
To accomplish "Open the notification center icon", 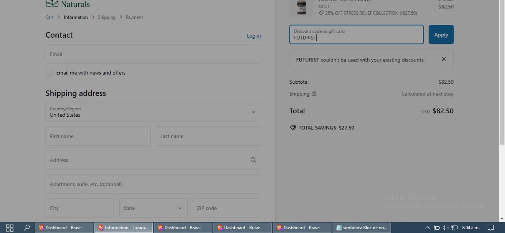I will click(x=491, y=228).
